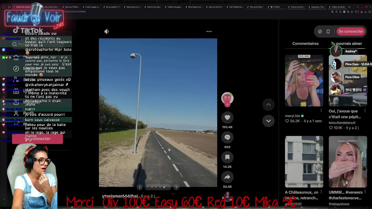The image size is (372, 209).
Task: Go to the next video with down arrow
Action: click(269, 121)
